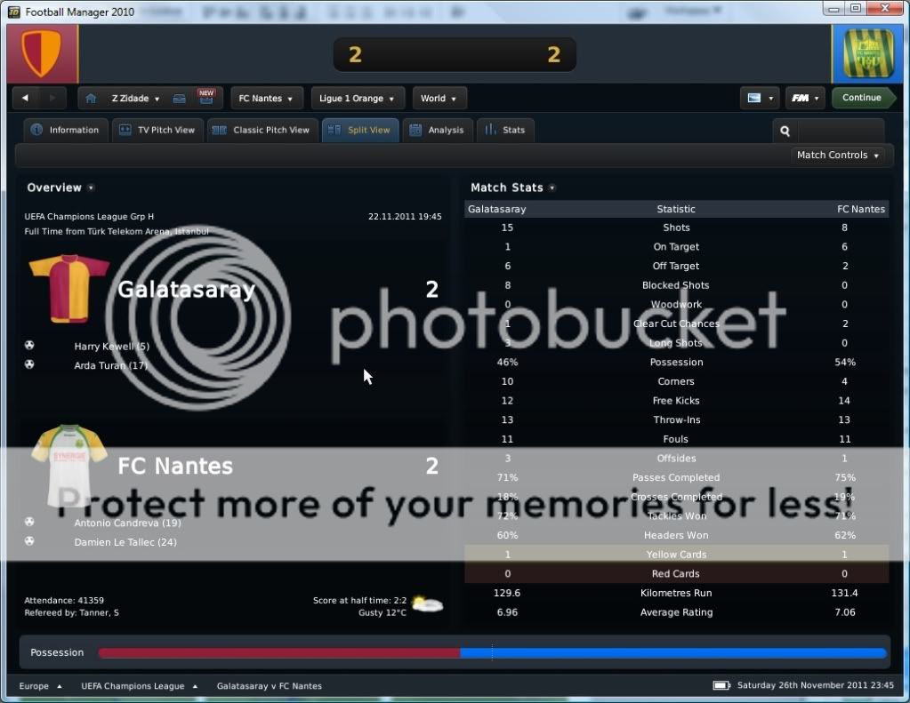The width and height of the screenshot is (910, 703).
Task: Open the FM menu dropdown
Action: (x=804, y=99)
